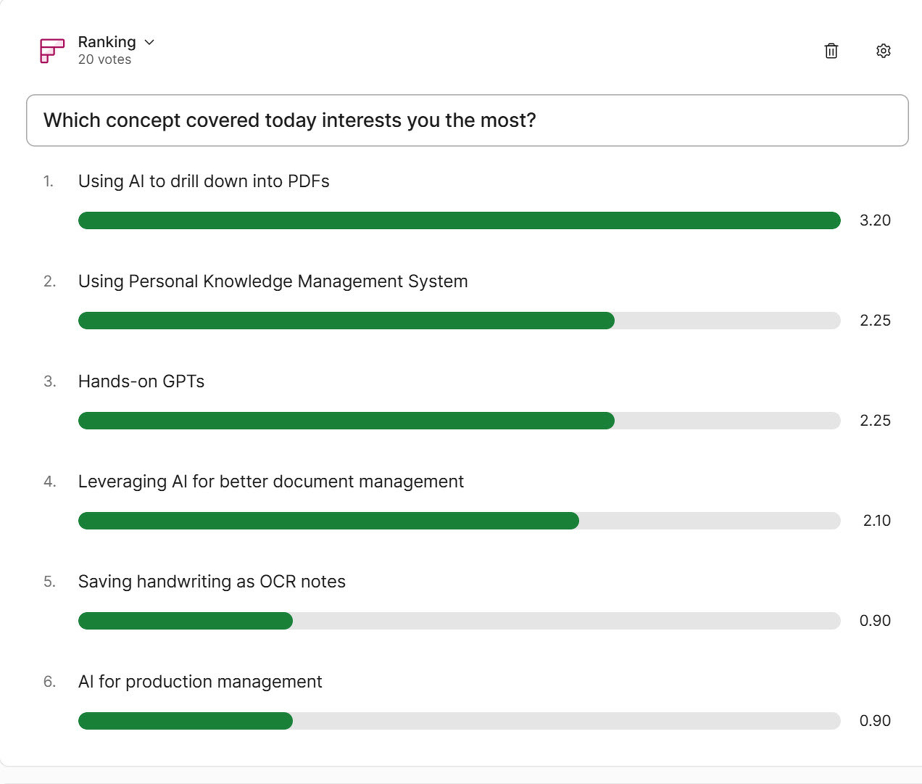The image size is (922, 784).
Task: Click the Hands-on GPTs result bar
Action: 459,421
